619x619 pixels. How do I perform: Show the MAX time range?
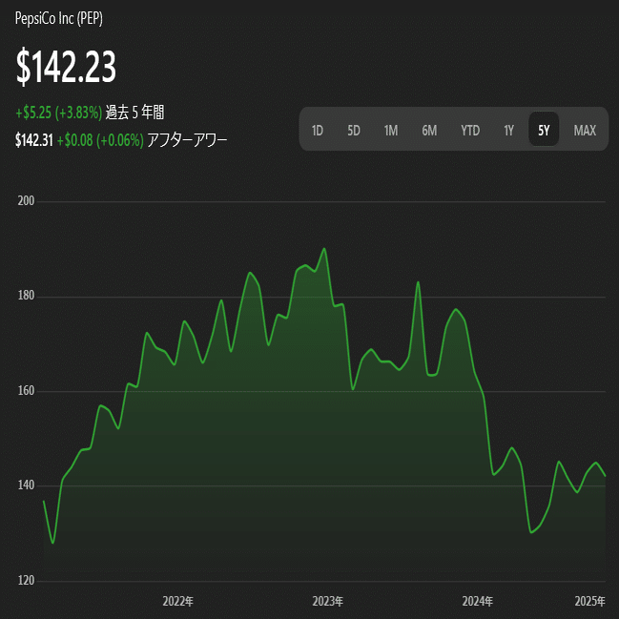[x=585, y=130]
